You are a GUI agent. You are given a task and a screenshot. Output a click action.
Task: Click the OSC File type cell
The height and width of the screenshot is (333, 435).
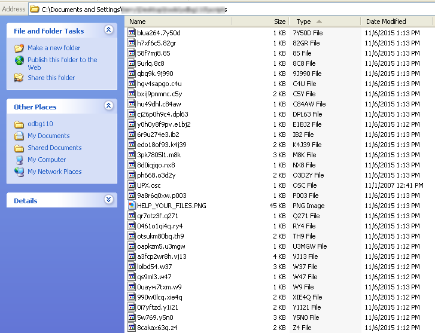click(305, 185)
